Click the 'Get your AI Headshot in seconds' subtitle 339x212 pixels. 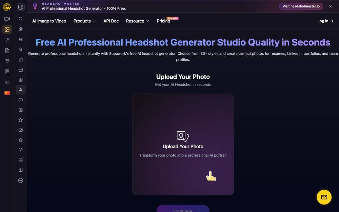183,84
